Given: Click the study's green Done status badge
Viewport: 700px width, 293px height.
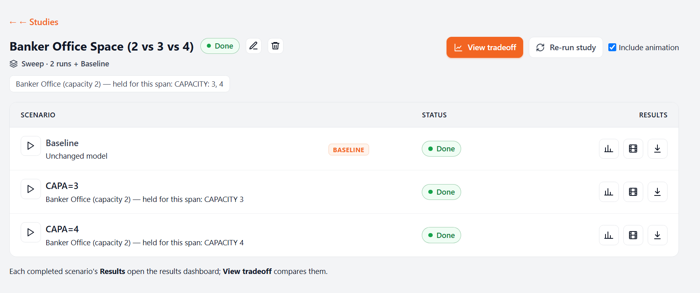Looking at the screenshot, I should [220, 46].
